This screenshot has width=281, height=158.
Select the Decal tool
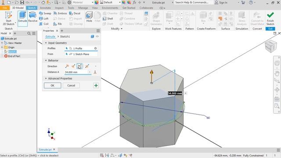click(75, 14)
